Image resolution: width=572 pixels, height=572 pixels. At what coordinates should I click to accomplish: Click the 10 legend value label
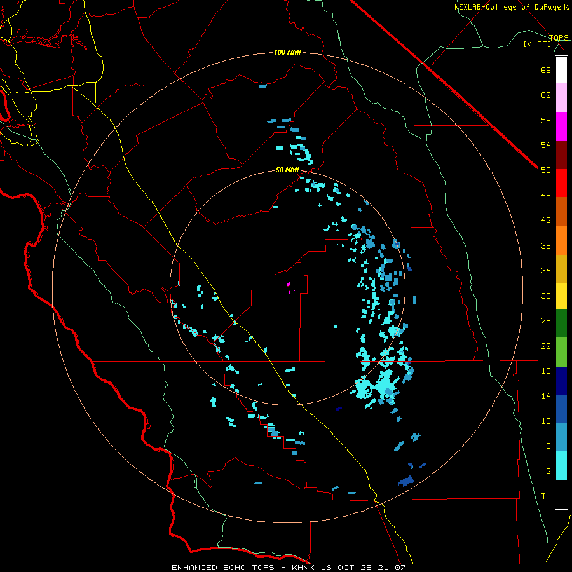(x=546, y=421)
